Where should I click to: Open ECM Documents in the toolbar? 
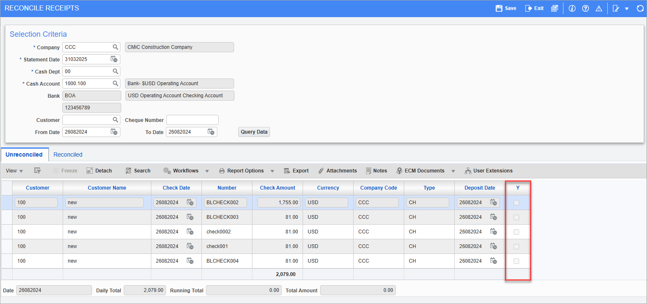420,171
